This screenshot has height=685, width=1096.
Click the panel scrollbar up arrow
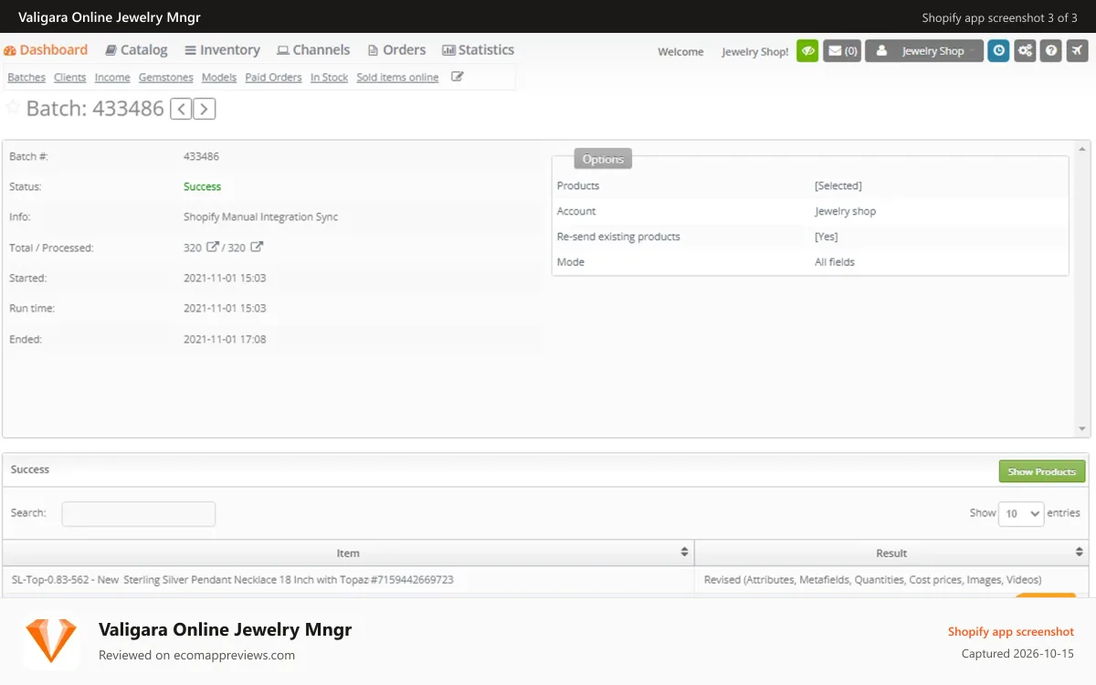pos(1083,148)
